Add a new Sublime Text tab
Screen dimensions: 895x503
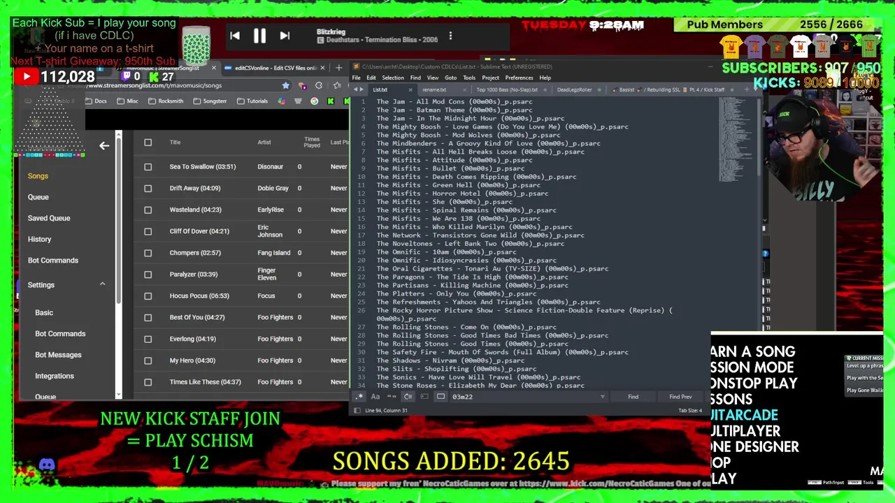[x=746, y=89]
